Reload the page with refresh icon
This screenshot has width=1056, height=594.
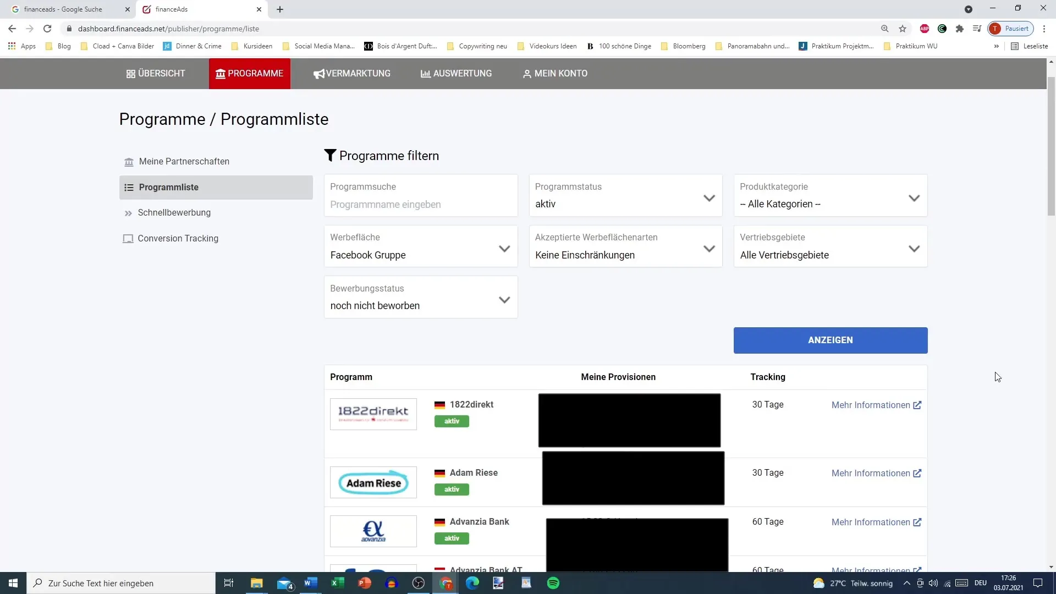47,29
